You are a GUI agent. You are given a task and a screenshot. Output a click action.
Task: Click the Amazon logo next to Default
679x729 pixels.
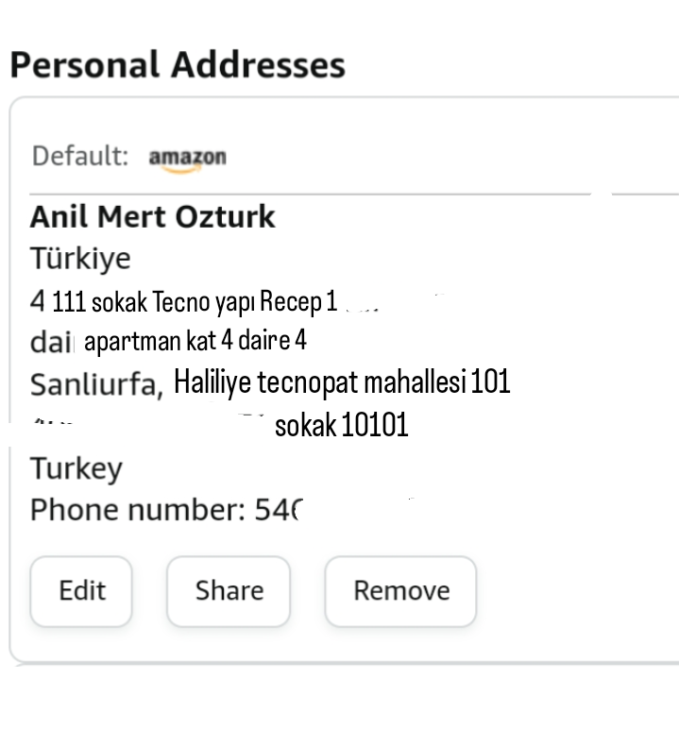point(187,158)
